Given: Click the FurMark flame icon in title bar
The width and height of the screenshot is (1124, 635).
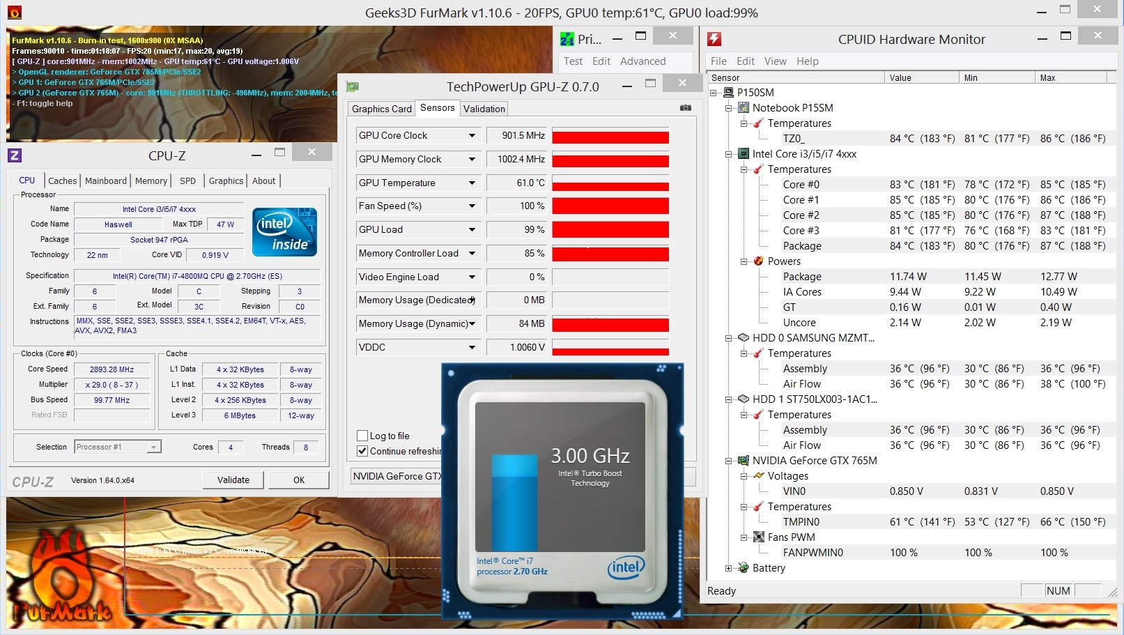Looking at the screenshot, I should tap(13, 12).
